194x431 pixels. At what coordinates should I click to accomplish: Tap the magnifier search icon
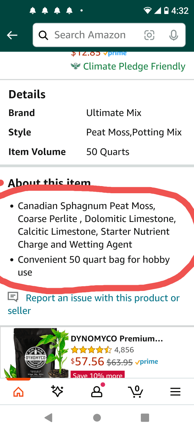point(43,35)
